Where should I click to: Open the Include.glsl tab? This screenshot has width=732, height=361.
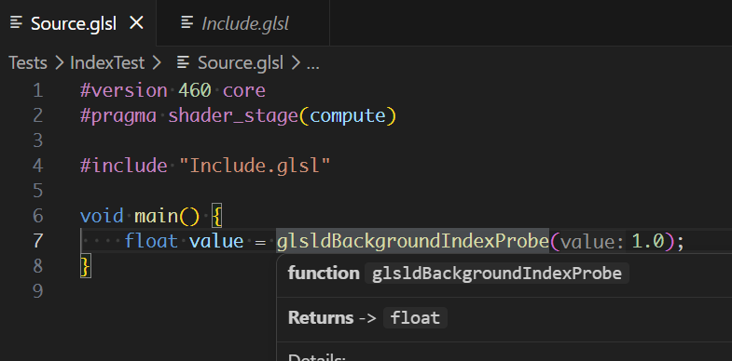(x=245, y=23)
